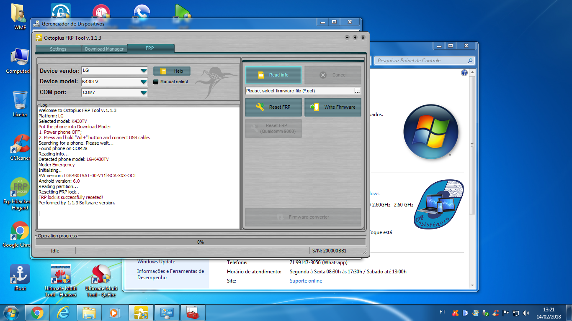Click the Control Panel taskbar button
The width and height of the screenshot is (572, 321).
[x=167, y=313]
